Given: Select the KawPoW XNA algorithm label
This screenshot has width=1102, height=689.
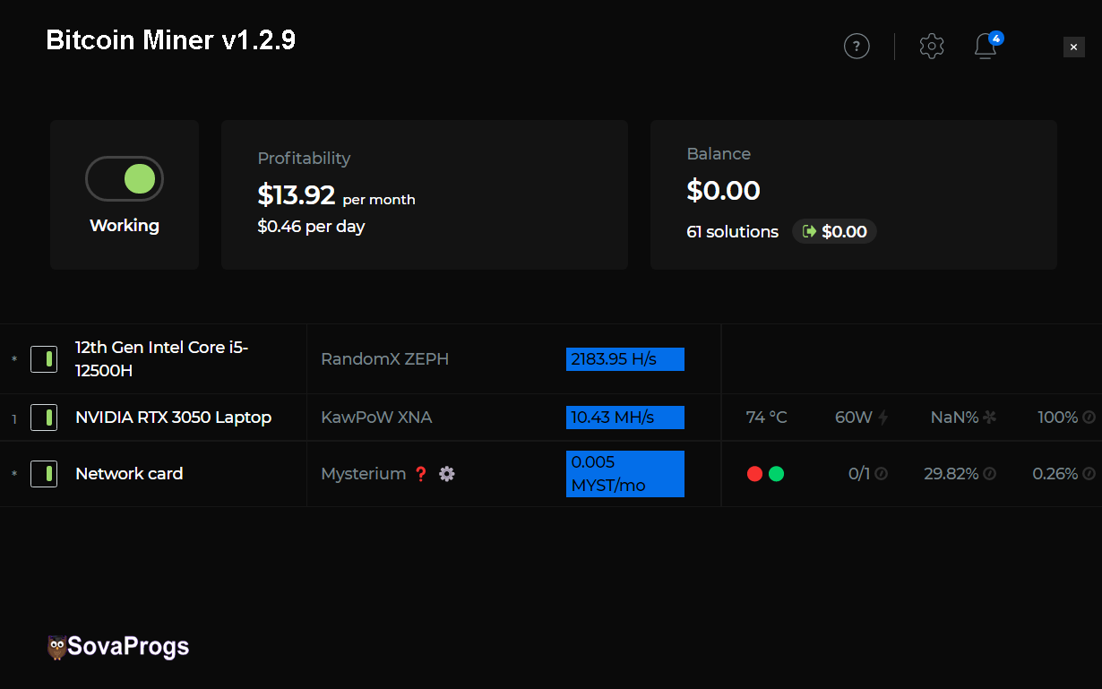Looking at the screenshot, I should tap(376, 418).
